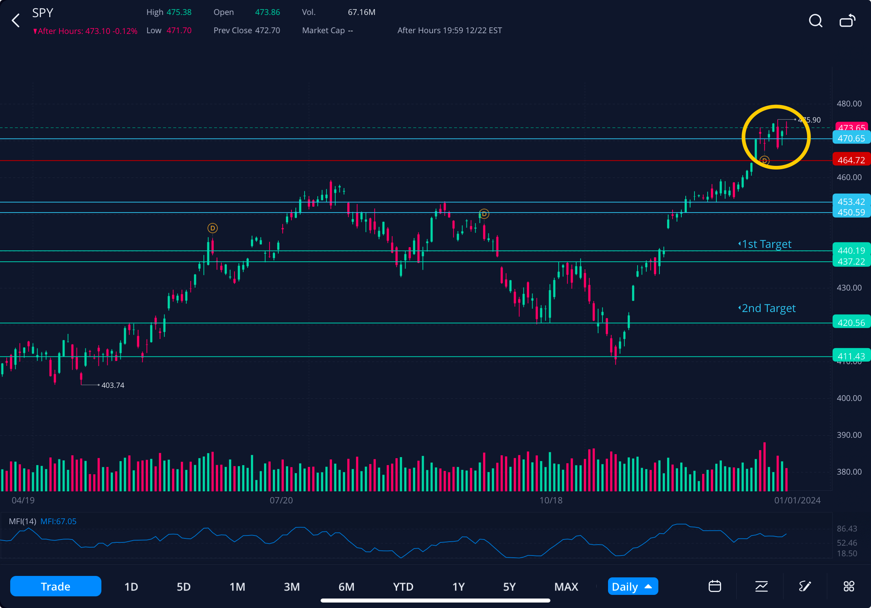The image size is (871, 608).
Task: Click the SPY ticker title
Action: [x=42, y=13]
